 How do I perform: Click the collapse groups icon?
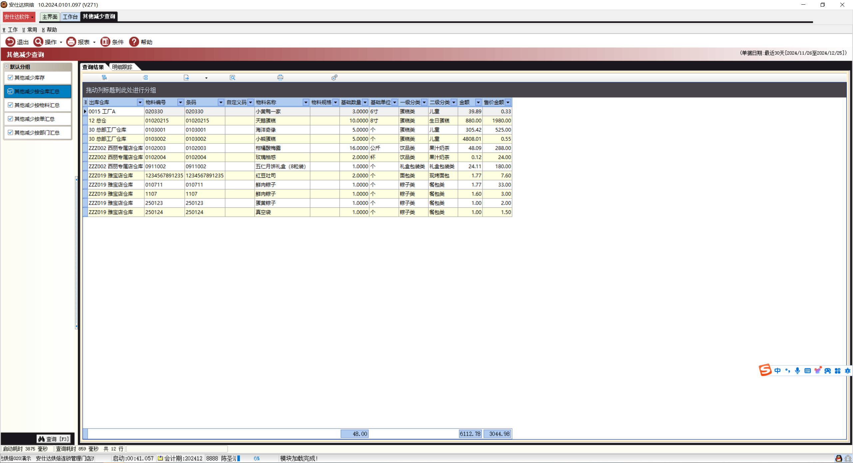(x=145, y=78)
